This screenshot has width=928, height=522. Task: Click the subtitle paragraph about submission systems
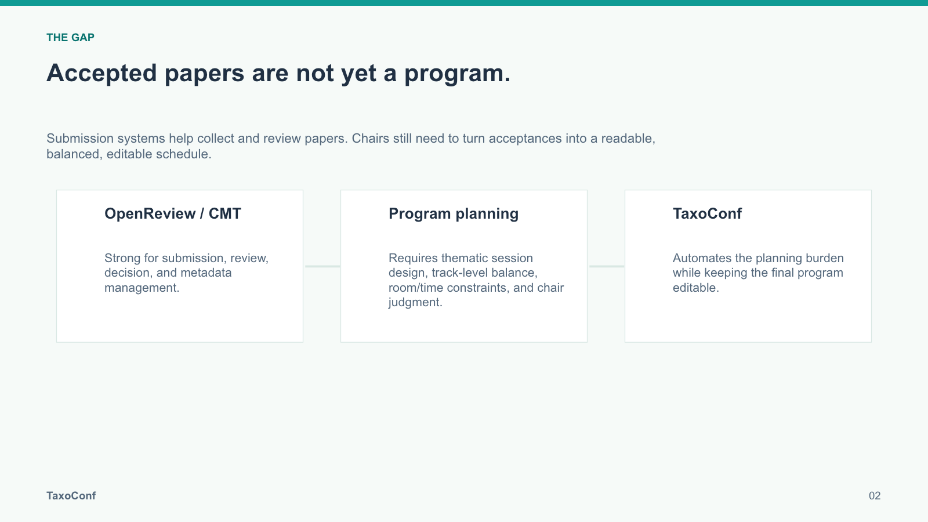tap(351, 146)
